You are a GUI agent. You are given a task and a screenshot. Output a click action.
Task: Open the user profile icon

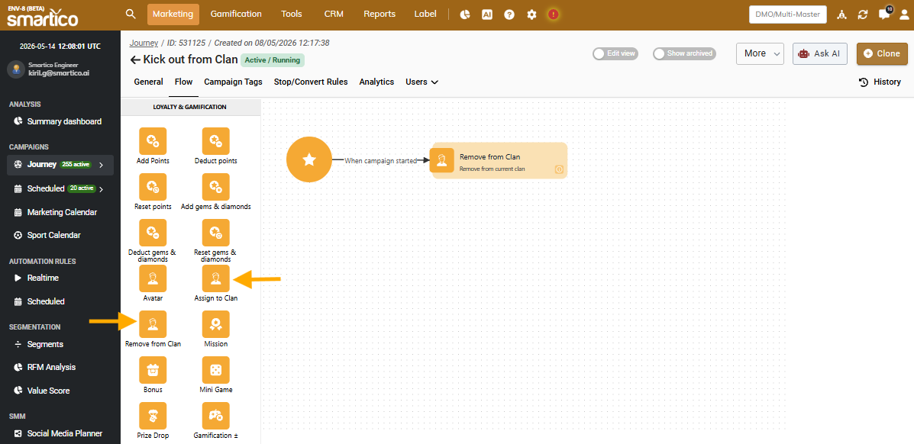[906, 14]
